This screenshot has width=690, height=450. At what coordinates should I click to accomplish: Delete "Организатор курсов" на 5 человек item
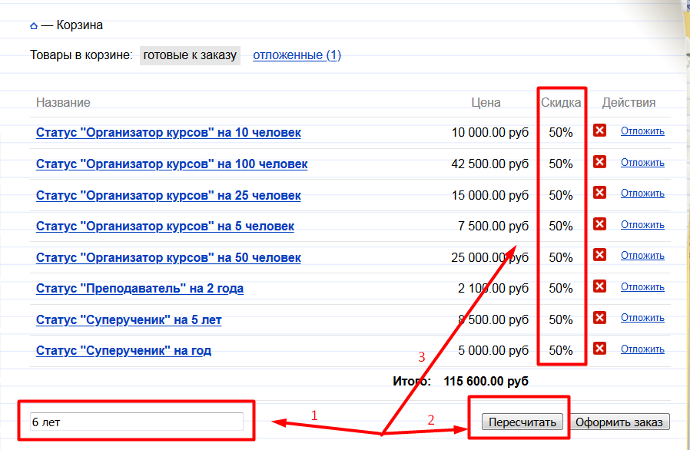pyautogui.click(x=600, y=224)
